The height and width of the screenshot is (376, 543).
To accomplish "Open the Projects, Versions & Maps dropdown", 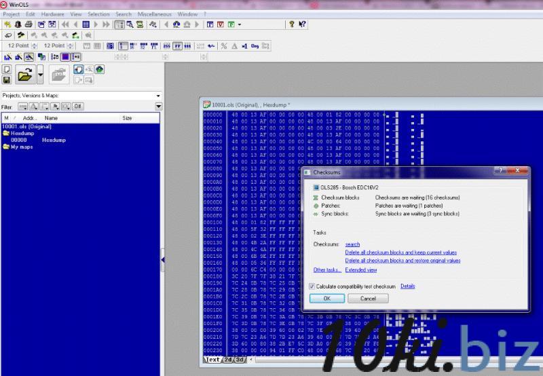I will (158, 96).
